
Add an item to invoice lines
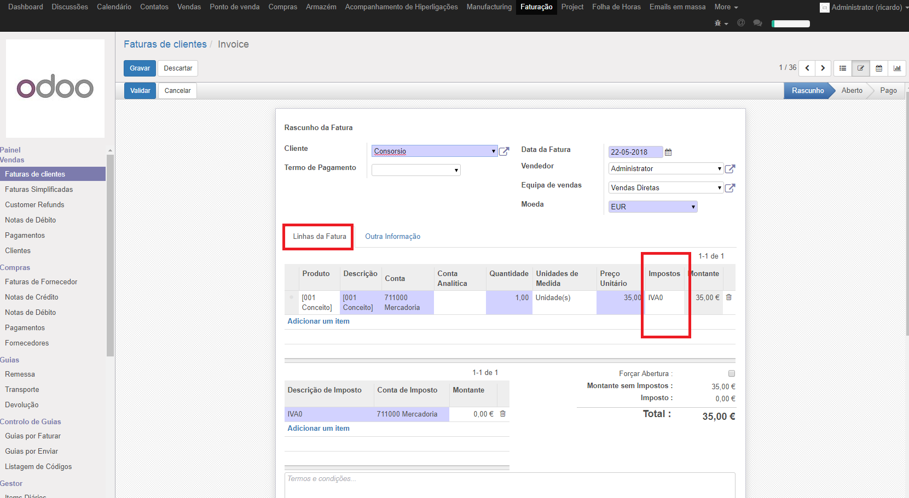[x=319, y=321]
